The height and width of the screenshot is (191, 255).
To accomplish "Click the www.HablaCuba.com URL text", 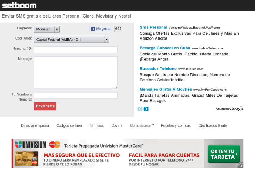I will (x=207, y=48).
